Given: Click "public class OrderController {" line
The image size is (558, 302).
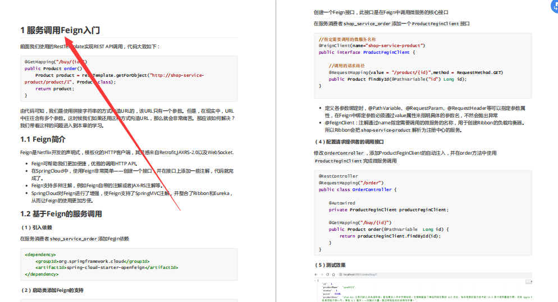Looking at the screenshot, I should coord(358,190).
